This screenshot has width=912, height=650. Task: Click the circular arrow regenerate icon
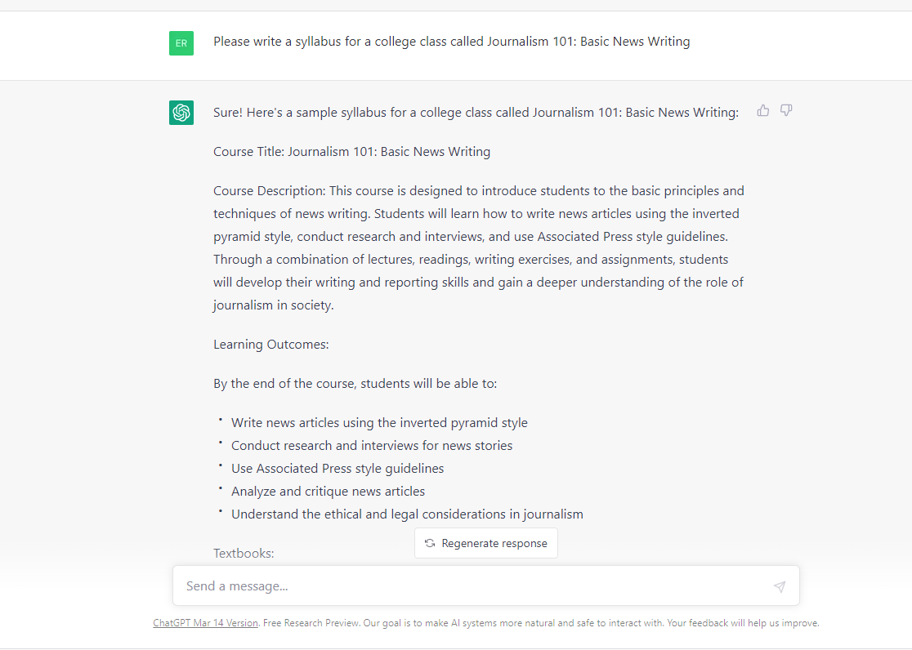(429, 543)
